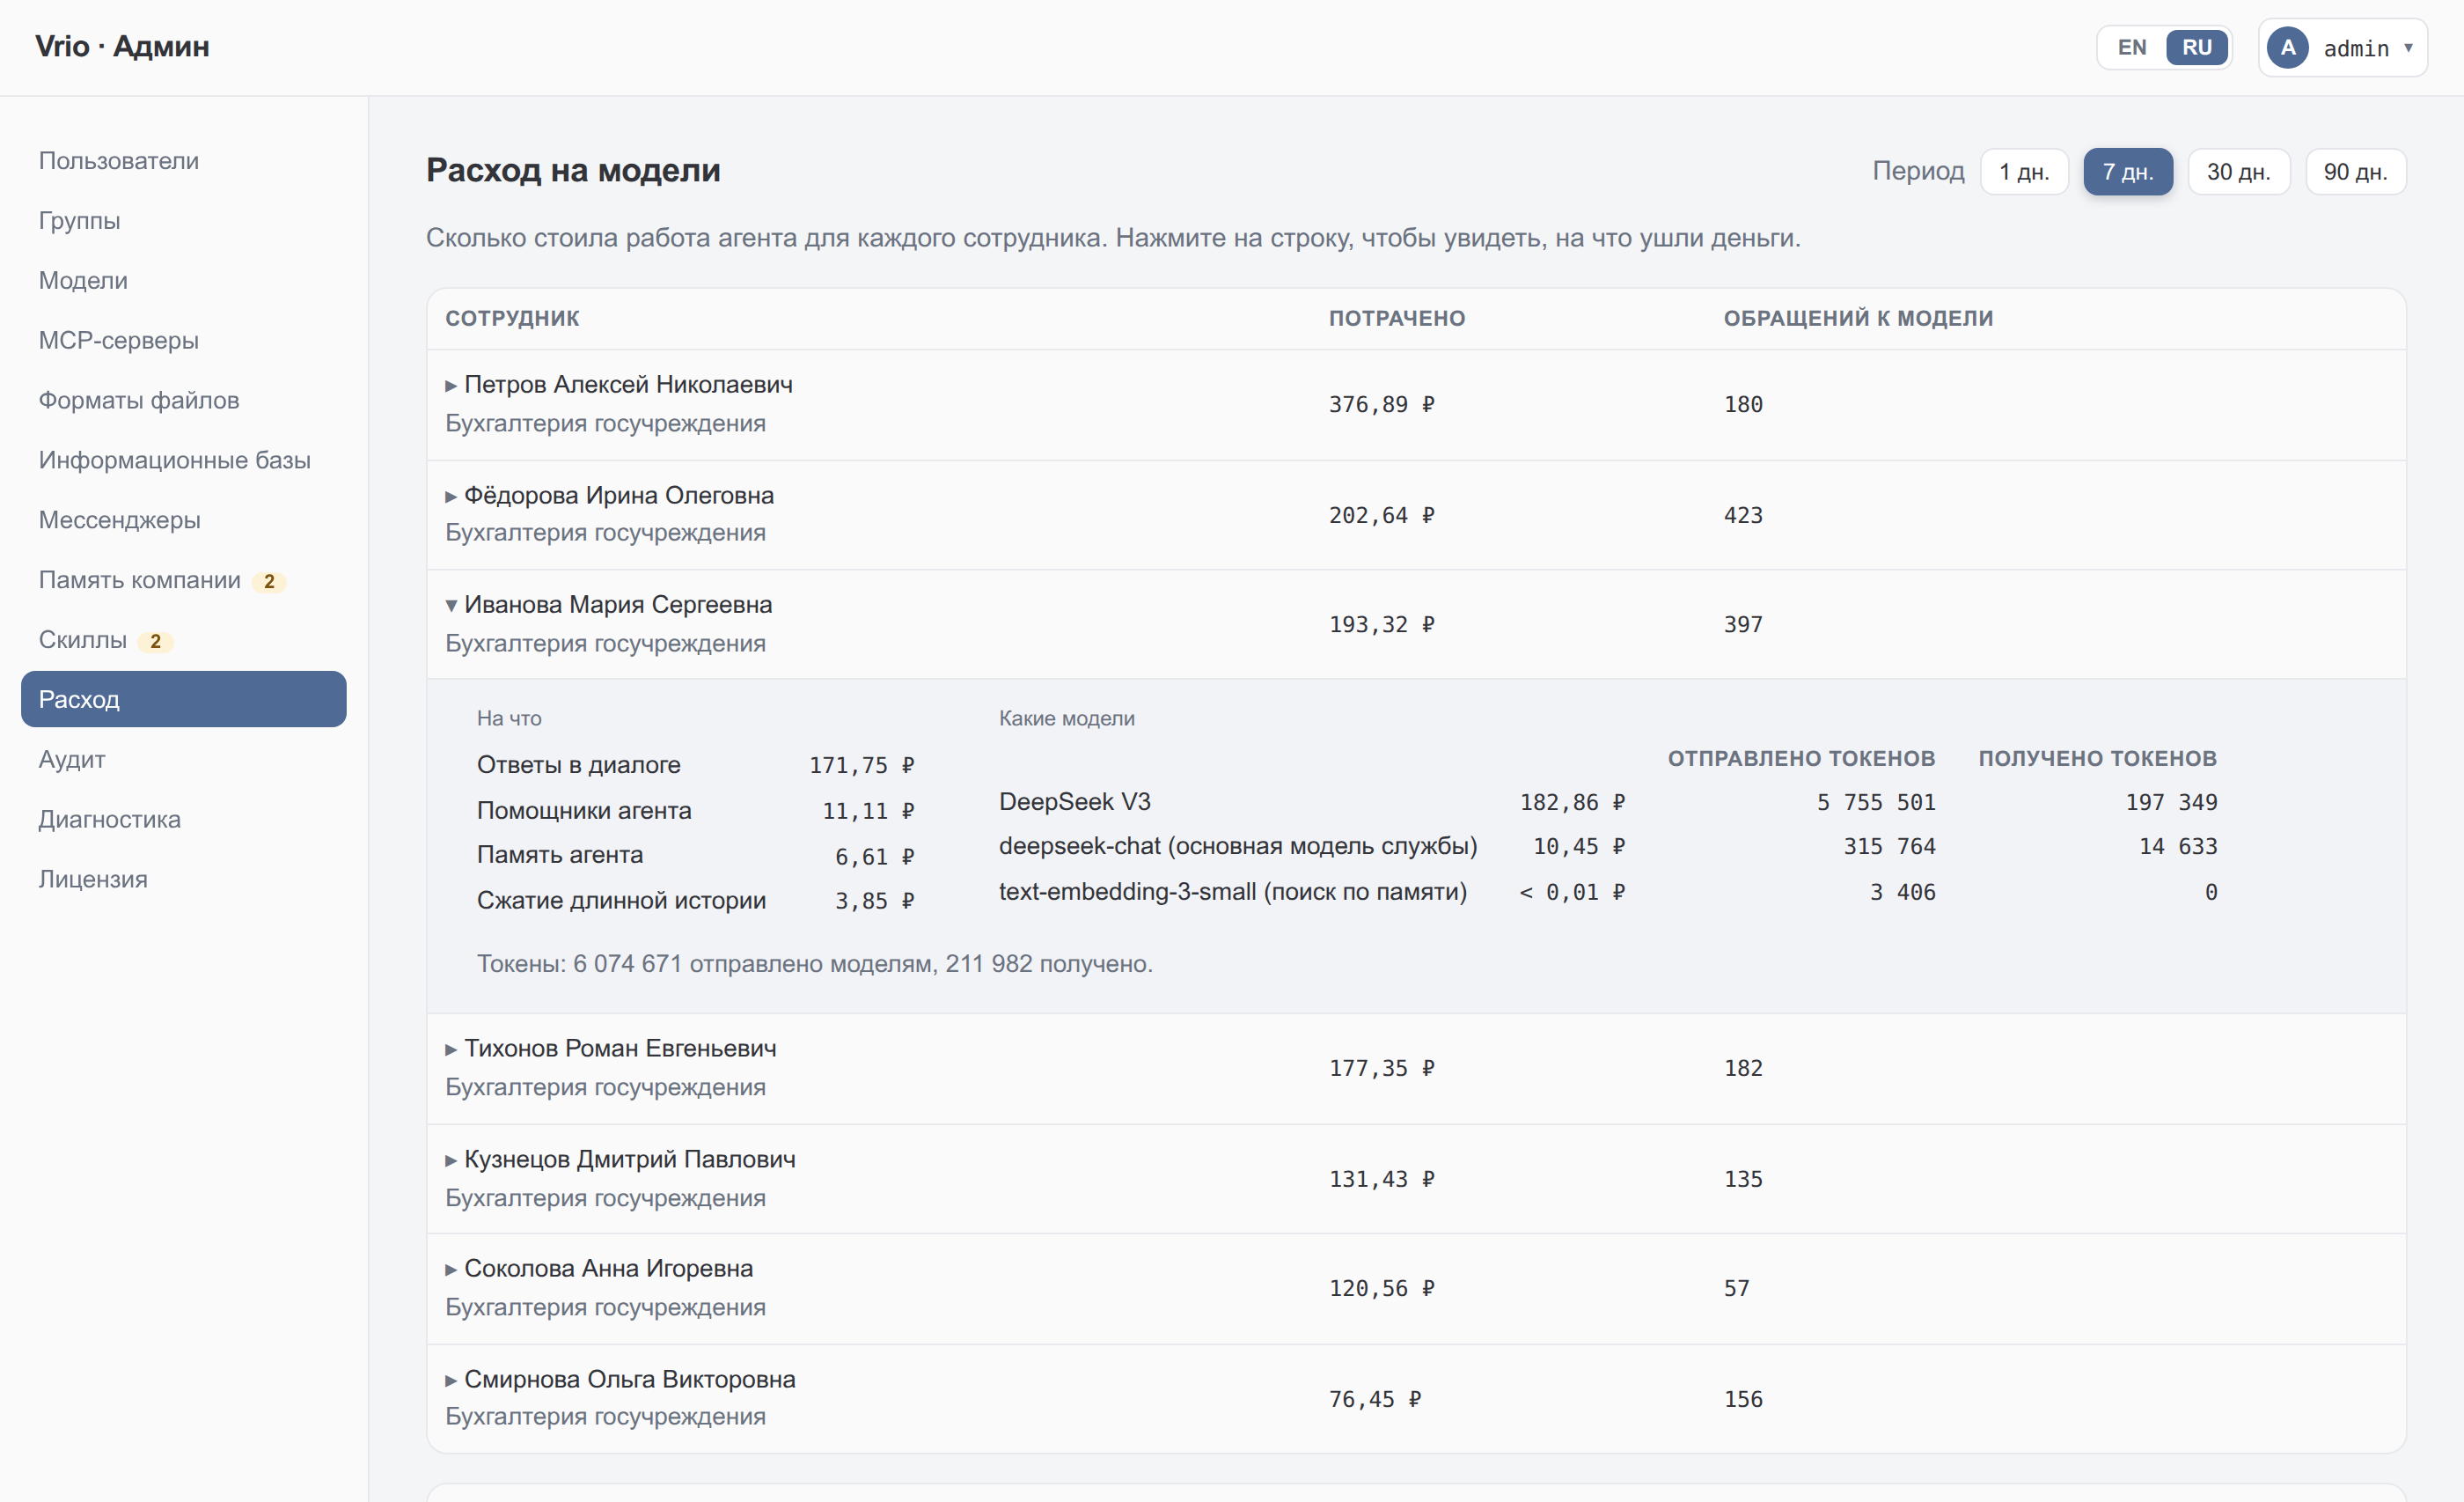Collapse Иванова Мария Сергеевна row
The height and width of the screenshot is (1502, 2464).
(1415, 624)
